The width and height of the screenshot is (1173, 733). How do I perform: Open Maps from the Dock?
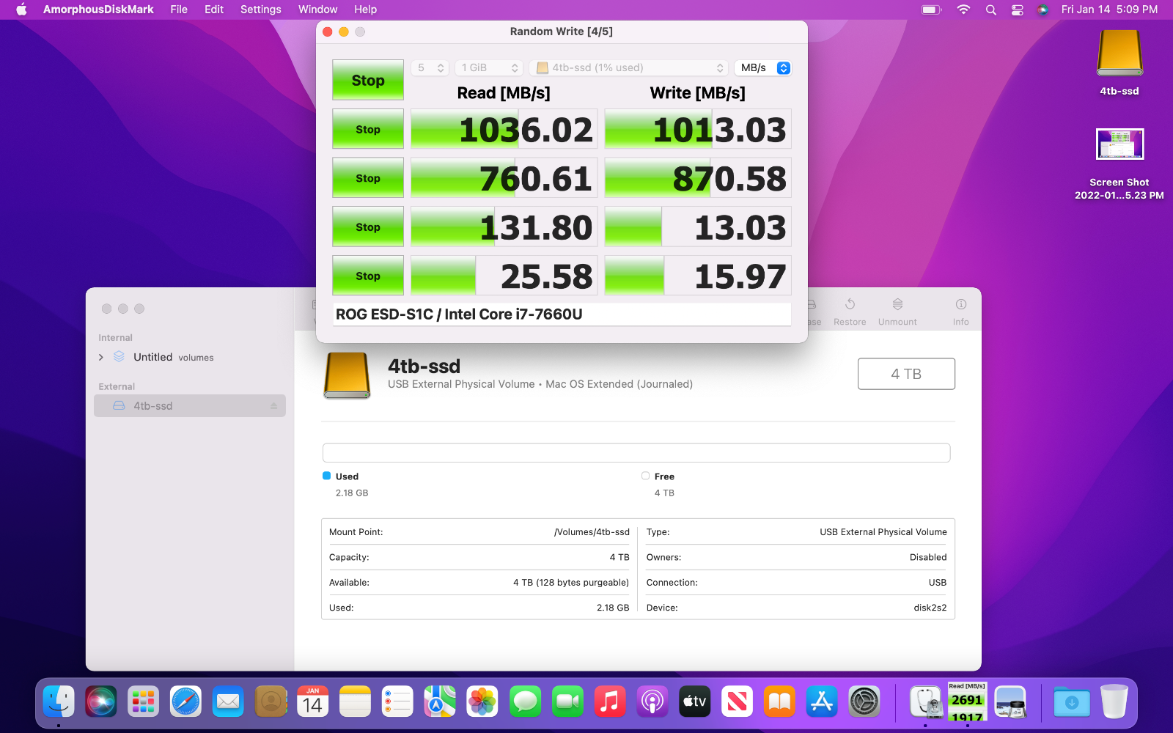point(440,702)
